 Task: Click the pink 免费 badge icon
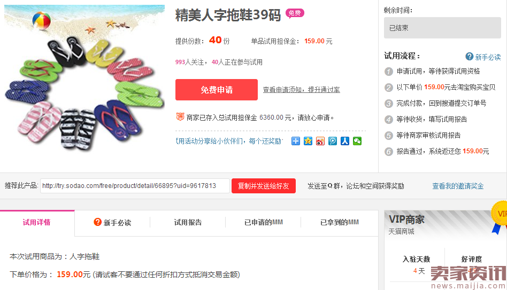point(295,13)
